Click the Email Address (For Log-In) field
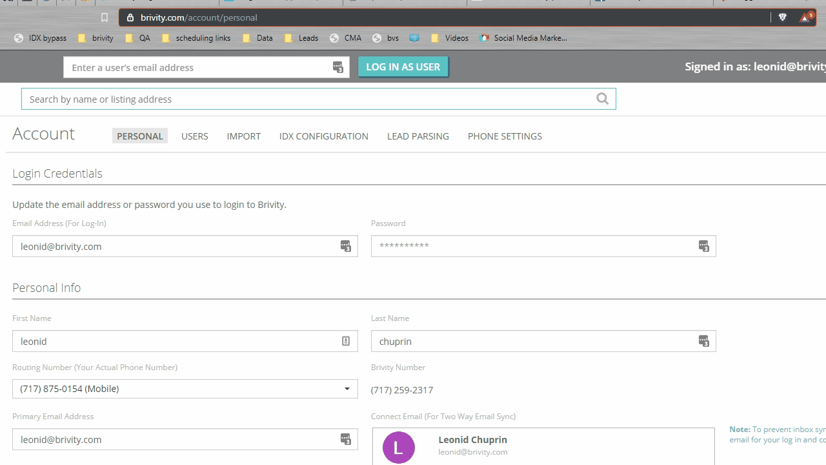Screen dimensions: 826x465 click(x=185, y=246)
